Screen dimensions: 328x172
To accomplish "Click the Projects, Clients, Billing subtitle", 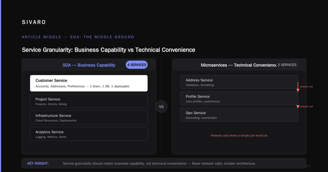I will tap(51, 104).
